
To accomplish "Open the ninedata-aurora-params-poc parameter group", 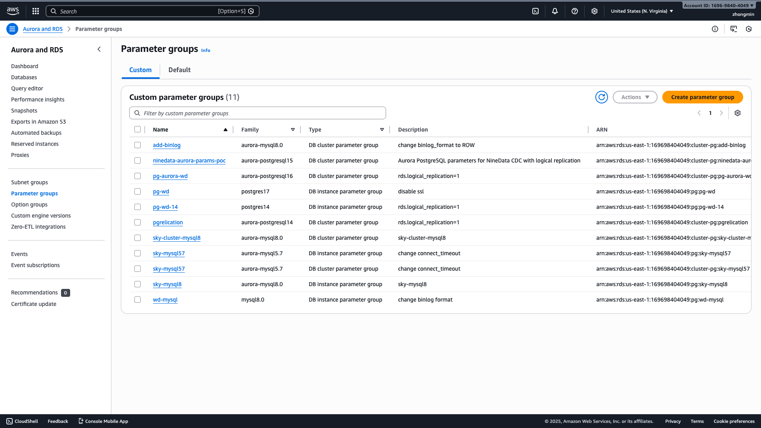I will coord(189,160).
